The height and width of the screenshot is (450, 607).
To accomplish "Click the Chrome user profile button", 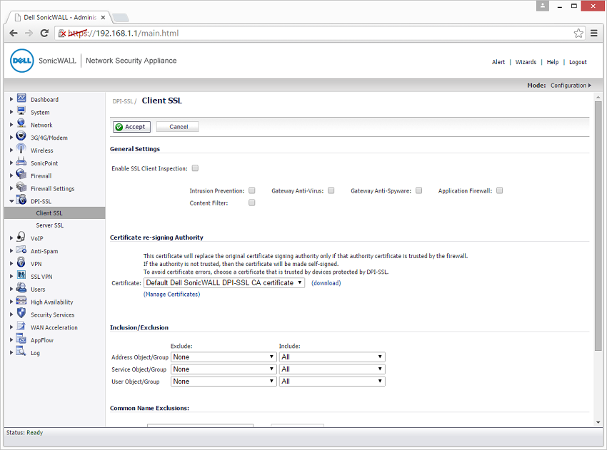I will pos(543,6).
